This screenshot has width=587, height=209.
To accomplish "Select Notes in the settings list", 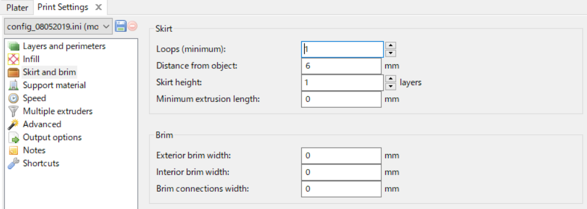I will pos(34,151).
